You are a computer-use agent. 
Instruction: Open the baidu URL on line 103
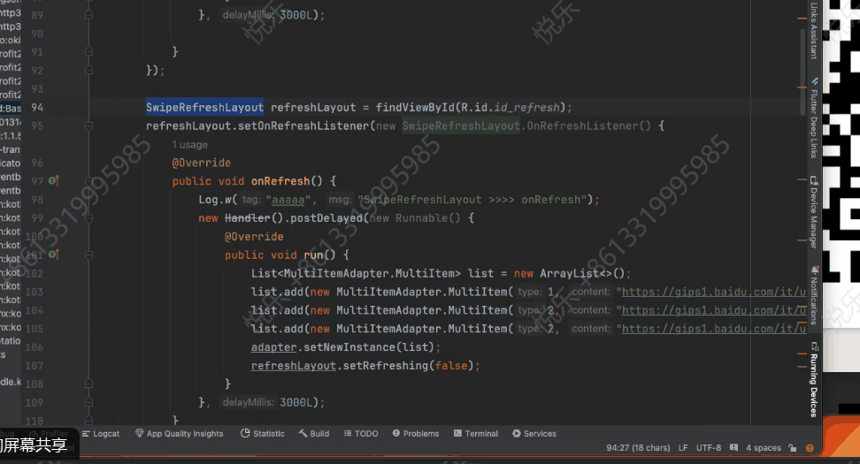click(713, 292)
